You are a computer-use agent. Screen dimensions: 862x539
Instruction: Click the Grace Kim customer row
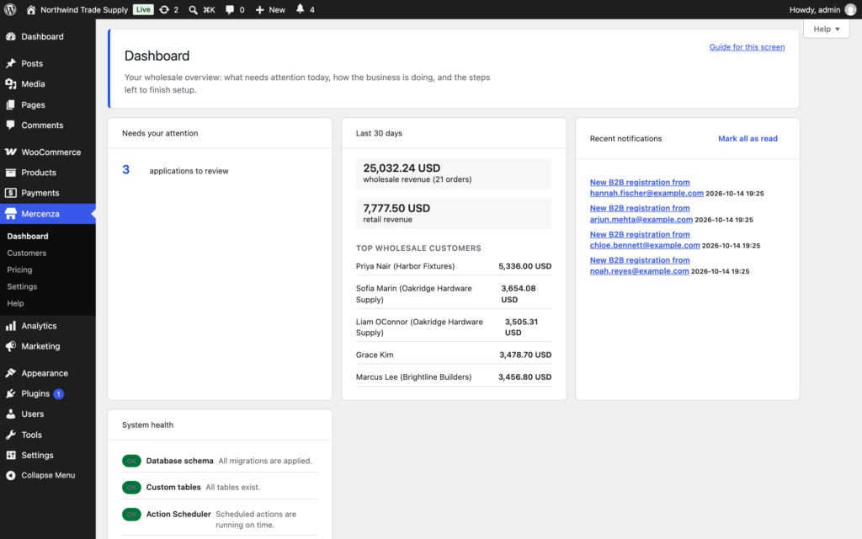coord(454,355)
